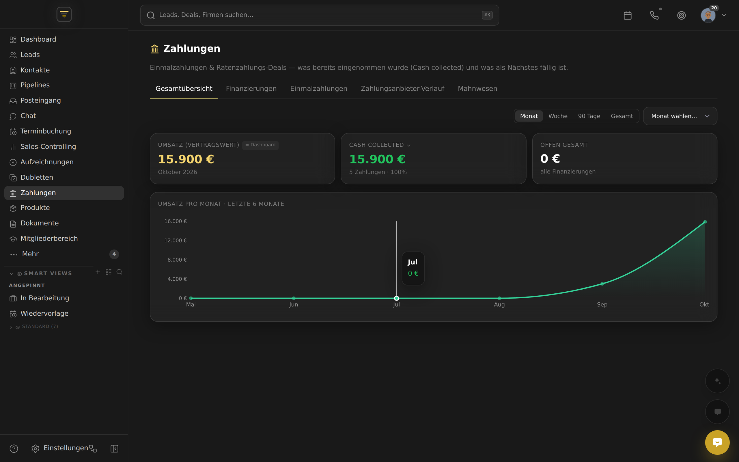This screenshot has height=462, width=739.
Task: Open the help question mark icon
Action: (14, 448)
